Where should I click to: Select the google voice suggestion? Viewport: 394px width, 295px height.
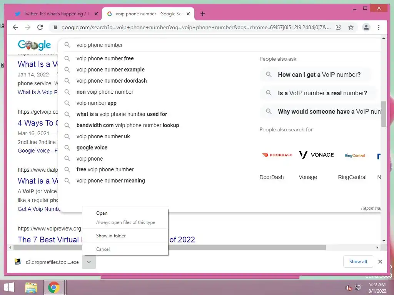pyautogui.click(x=92, y=147)
